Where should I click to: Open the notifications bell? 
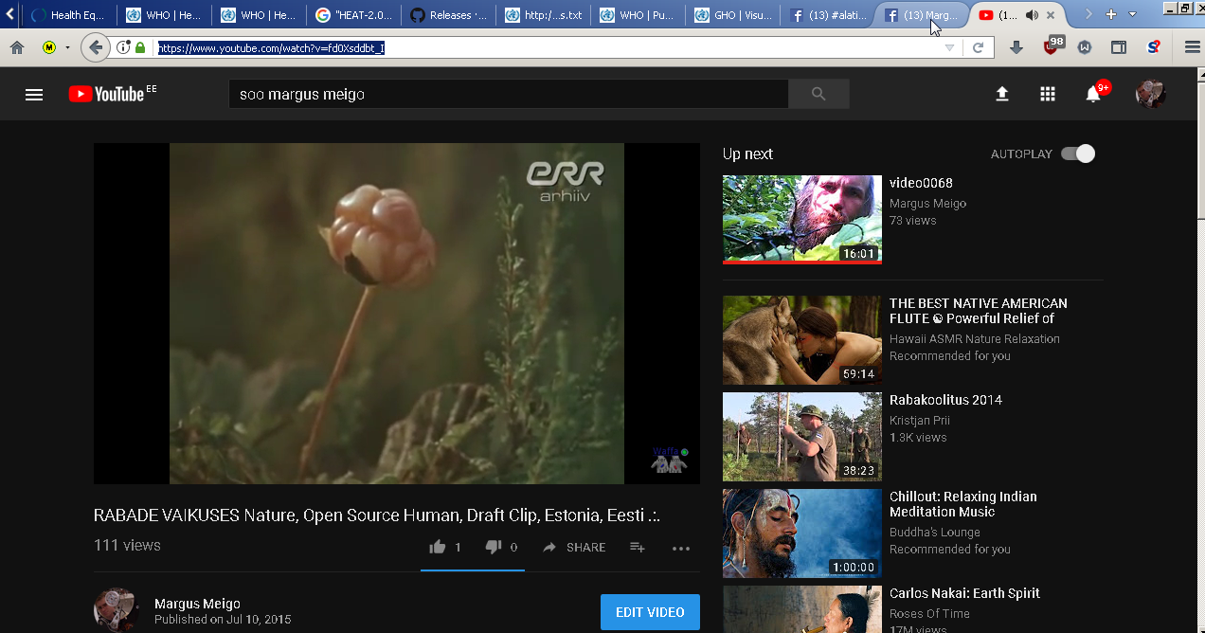1093,94
